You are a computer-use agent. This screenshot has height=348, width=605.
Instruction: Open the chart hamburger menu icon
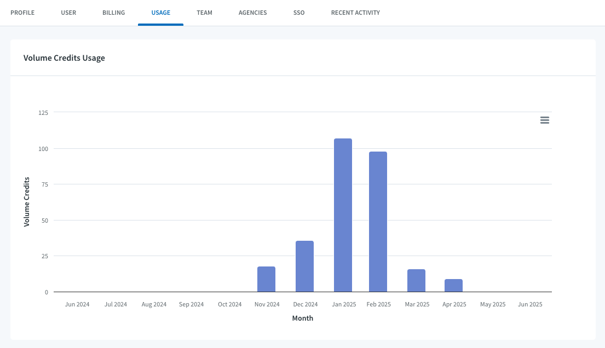point(544,120)
